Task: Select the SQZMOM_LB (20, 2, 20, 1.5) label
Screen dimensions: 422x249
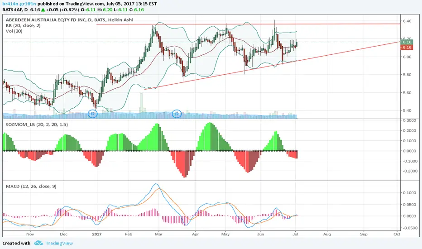Action: pos(37,124)
